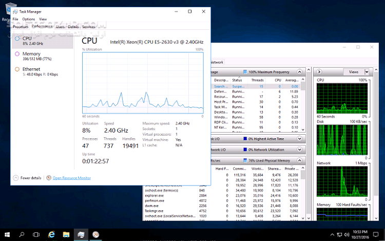The image size is (385, 241).
Task: Sort by the Status column header
Action: pyautogui.click(x=238, y=80)
